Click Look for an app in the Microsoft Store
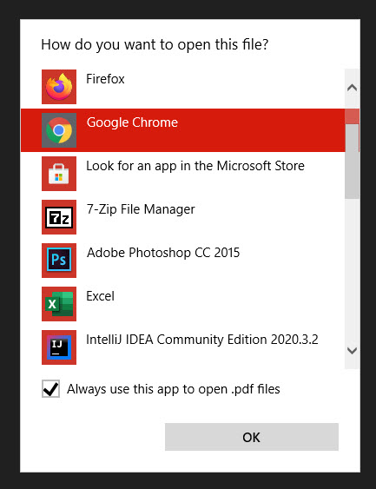The image size is (376, 489). coord(195,166)
